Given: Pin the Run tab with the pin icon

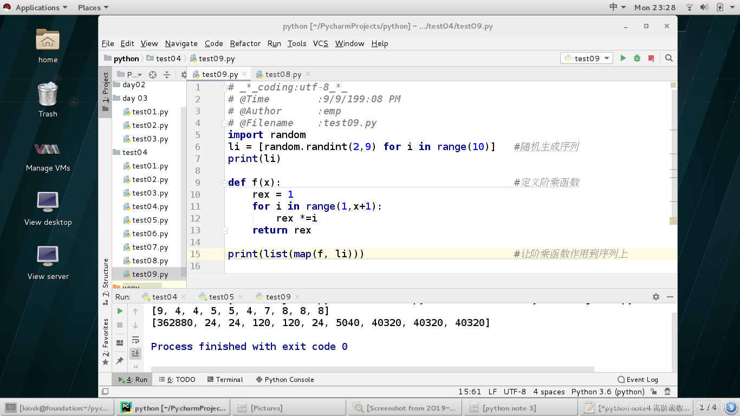Looking at the screenshot, I should [120, 360].
